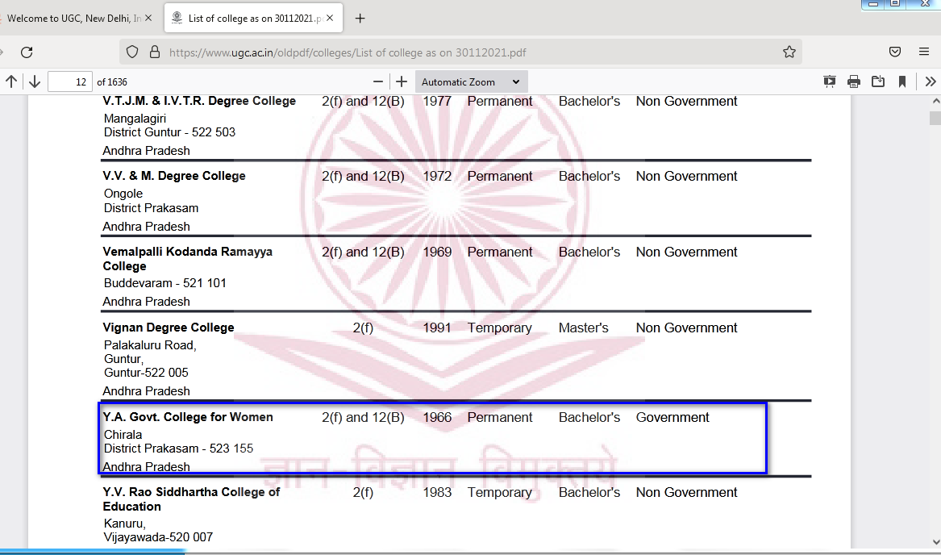Print the PDF document

coord(854,81)
